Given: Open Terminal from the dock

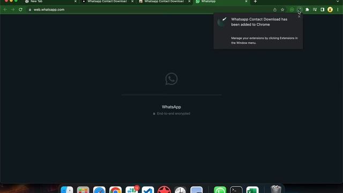Looking at the screenshot, I should tap(236, 190).
